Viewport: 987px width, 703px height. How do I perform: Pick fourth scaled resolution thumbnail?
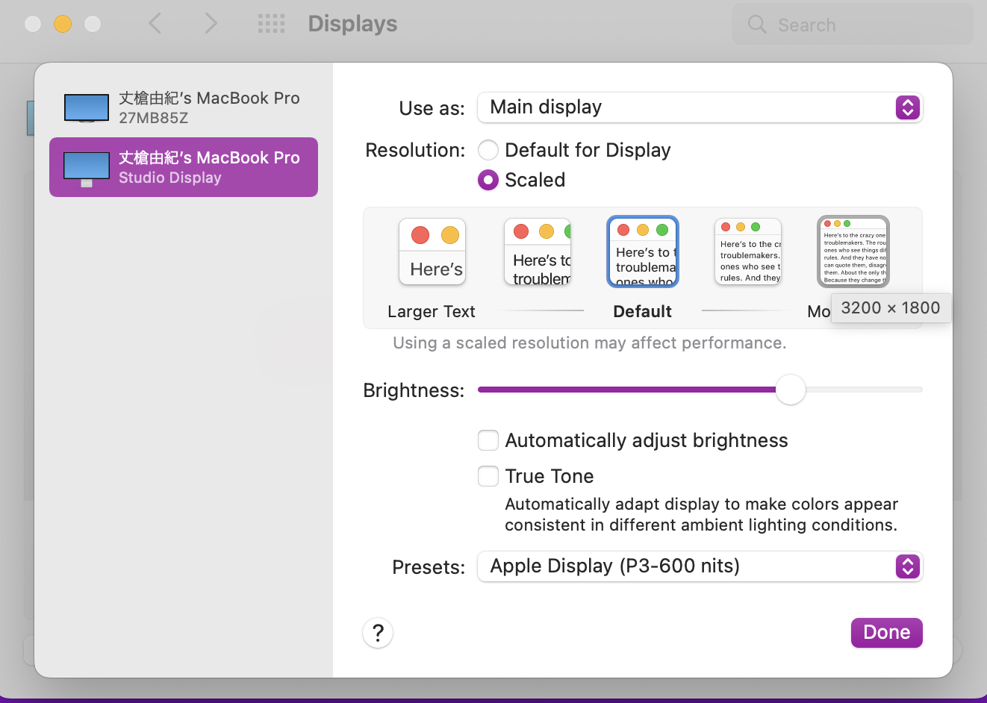coord(748,251)
